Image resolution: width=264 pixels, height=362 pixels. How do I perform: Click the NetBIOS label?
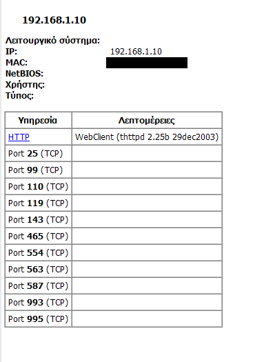[24, 74]
